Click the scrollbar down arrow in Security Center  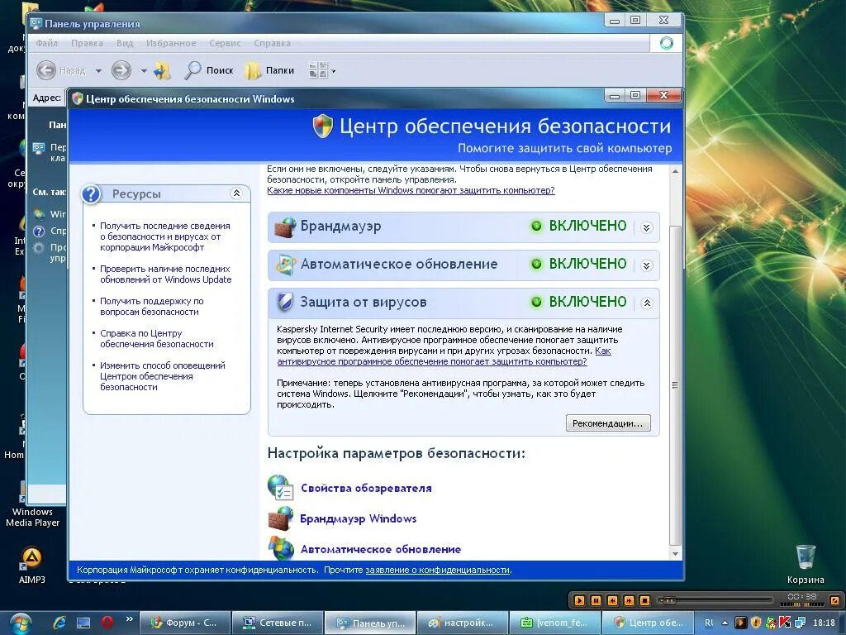click(x=675, y=553)
